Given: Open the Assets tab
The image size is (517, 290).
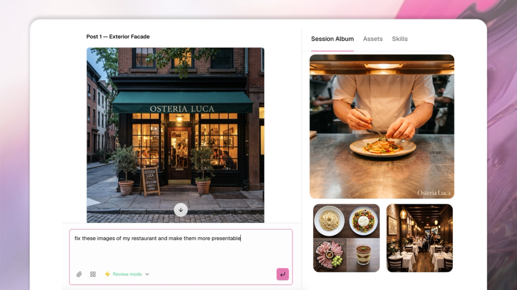Looking at the screenshot, I should pos(373,39).
